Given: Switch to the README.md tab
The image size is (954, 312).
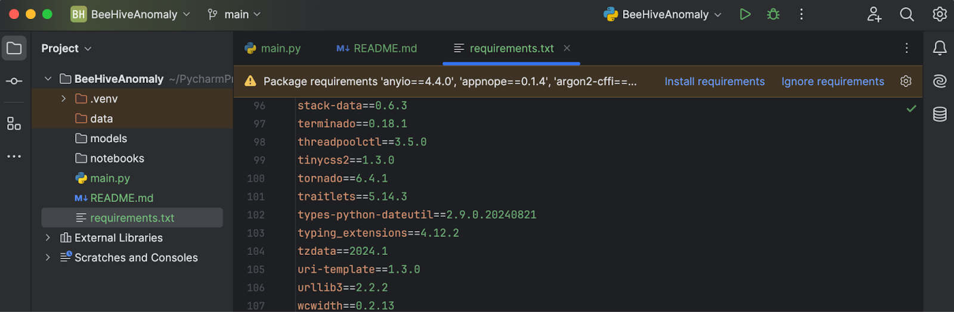Looking at the screenshot, I should click(376, 48).
